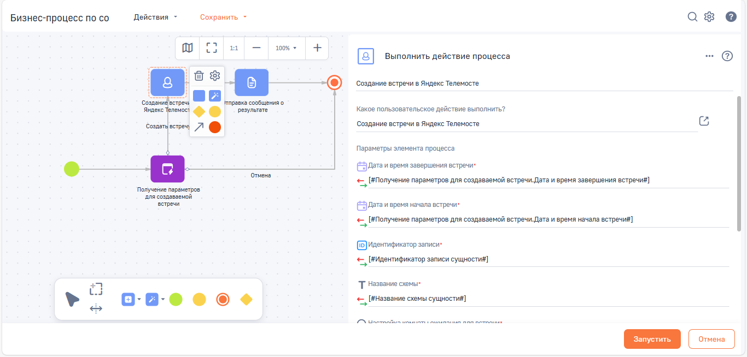
Task: Select the pointer tool in bottom toolbar
Action: pyautogui.click(x=72, y=298)
